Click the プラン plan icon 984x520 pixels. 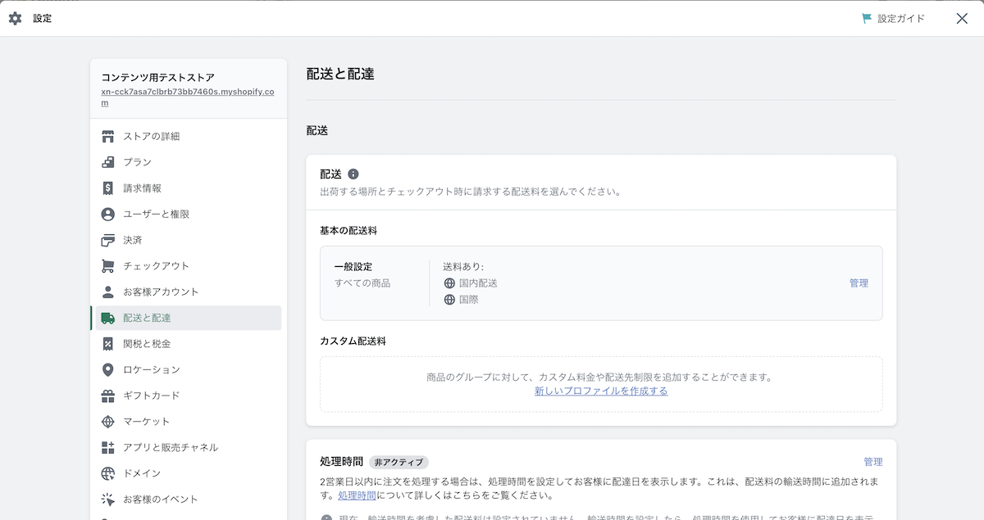click(107, 162)
